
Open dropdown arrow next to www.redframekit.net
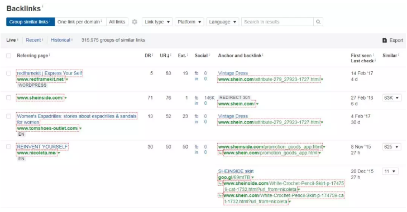tap(67, 80)
